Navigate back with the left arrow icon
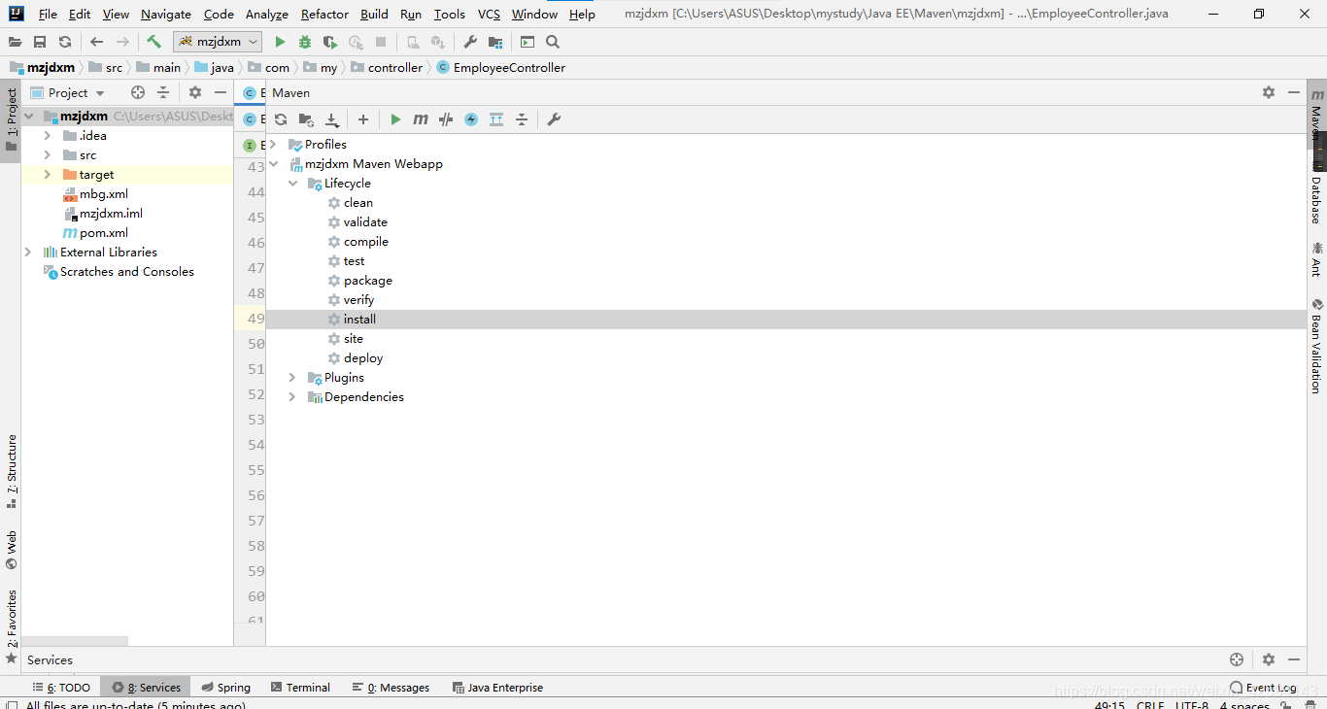This screenshot has width=1327, height=709. (x=96, y=42)
